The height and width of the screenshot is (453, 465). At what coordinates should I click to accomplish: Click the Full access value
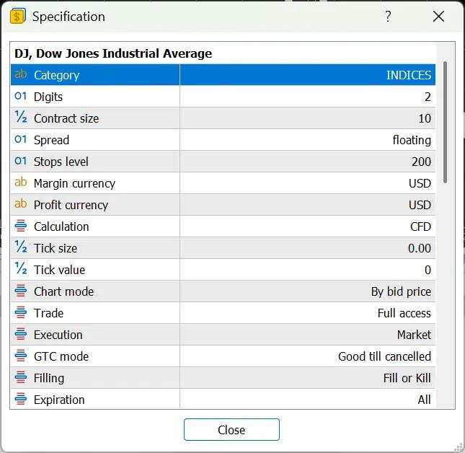point(404,313)
